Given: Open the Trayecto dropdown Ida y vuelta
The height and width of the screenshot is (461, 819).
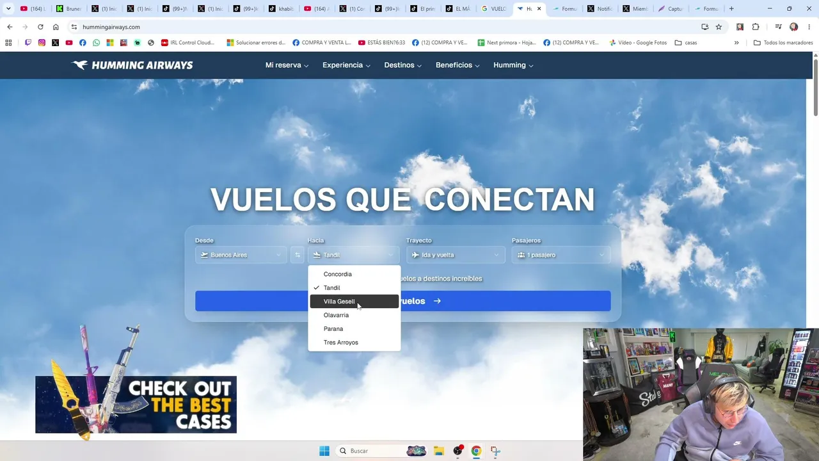Looking at the screenshot, I should click(456, 255).
